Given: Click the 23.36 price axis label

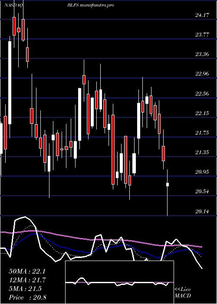Looking at the screenshot, I should [x=202, y=54].
